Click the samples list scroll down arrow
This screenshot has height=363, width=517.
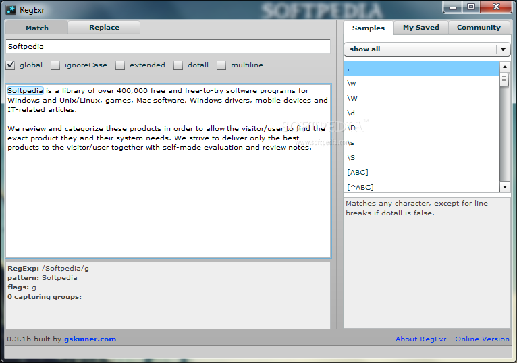point(504,187)
